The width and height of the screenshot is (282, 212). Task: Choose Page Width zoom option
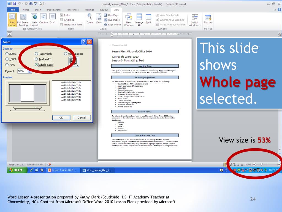click(x=112, y=25)
